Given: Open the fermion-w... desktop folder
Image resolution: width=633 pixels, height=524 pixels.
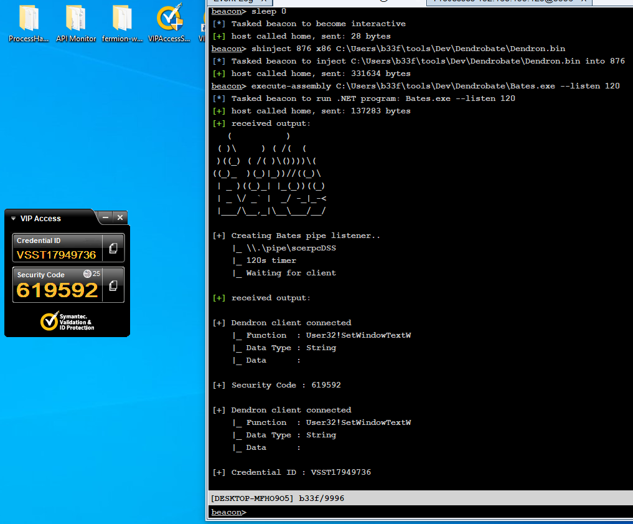Looking at the screenshot, I should pos(122,23).
